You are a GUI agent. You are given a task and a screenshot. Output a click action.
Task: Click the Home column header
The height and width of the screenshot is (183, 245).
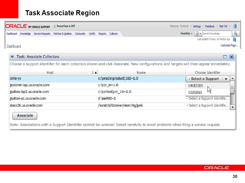[x=141, y=72]
